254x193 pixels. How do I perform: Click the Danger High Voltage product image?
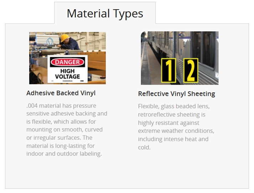(67, 58)
